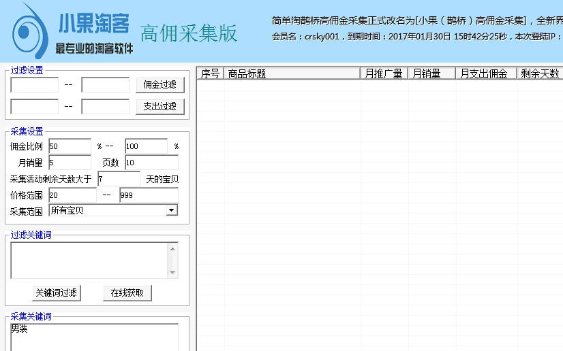Click the minimum commission filter input

point(35,85)
